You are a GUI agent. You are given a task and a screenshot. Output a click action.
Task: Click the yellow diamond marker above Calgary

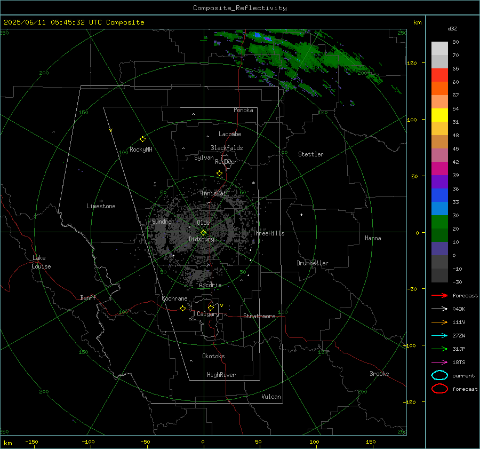click(211, 308)
